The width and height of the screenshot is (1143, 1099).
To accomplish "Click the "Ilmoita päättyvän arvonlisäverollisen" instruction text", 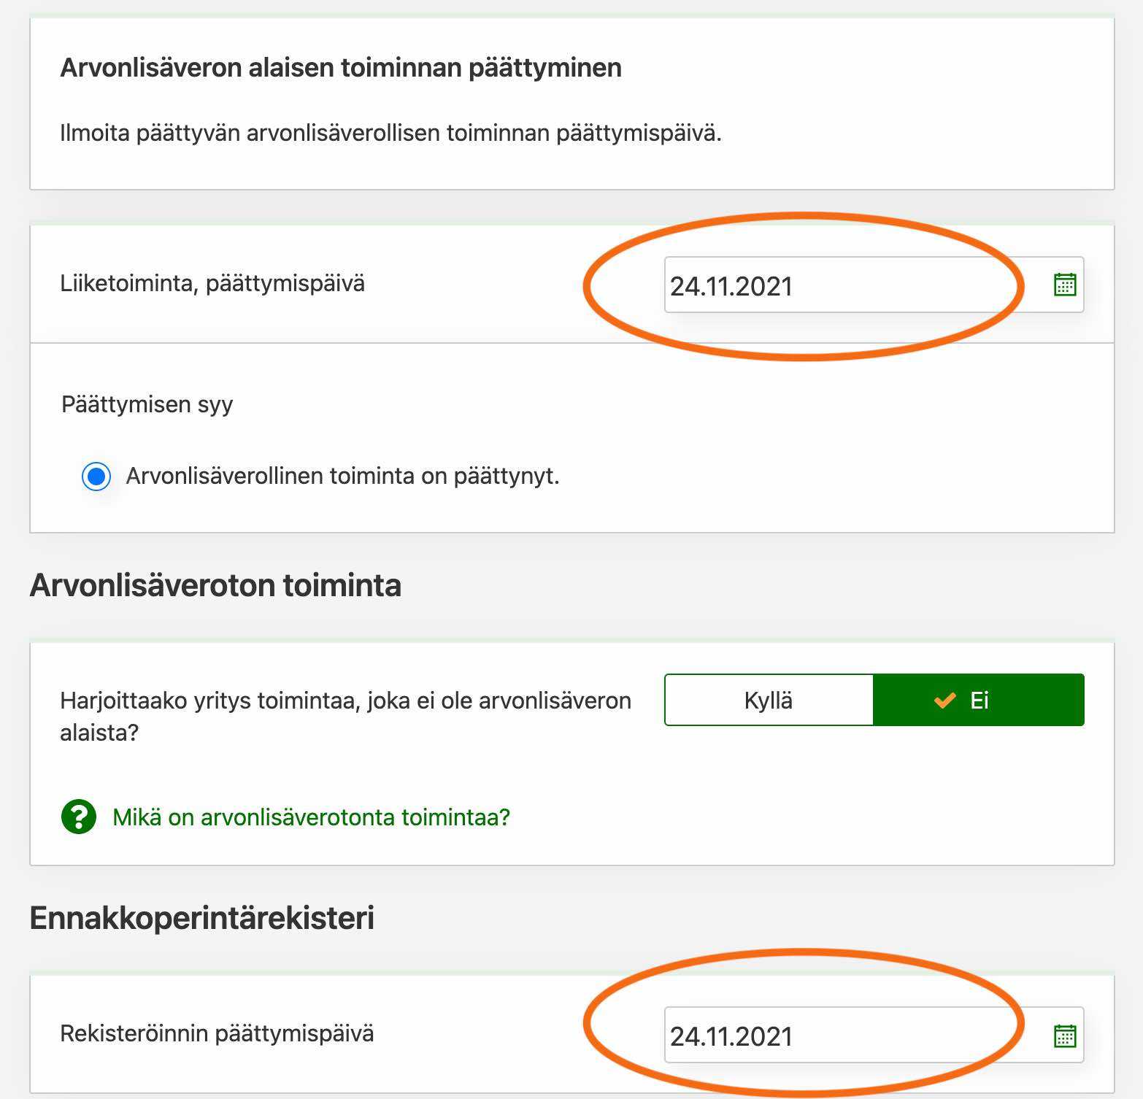I will [x=390, y=134].
